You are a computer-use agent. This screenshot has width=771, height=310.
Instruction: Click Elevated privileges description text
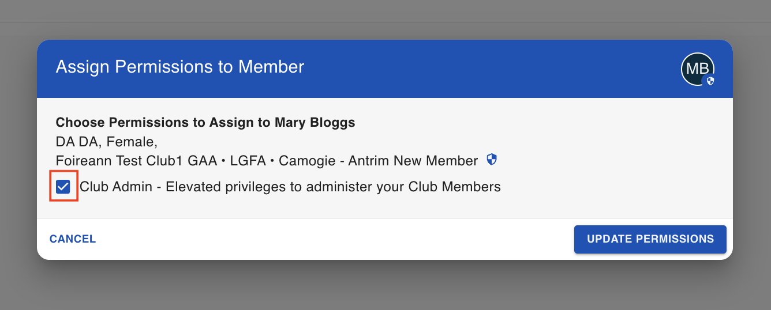[334, 187]
